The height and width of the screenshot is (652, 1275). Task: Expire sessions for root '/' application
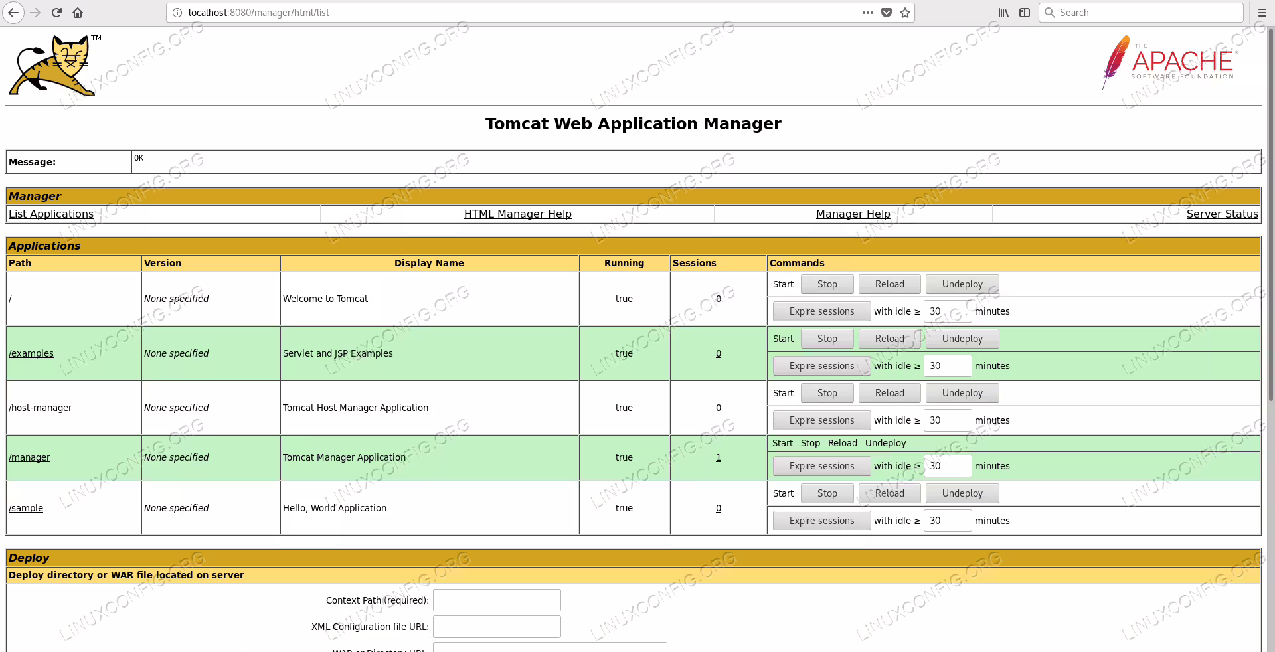(x=822, y=311)
